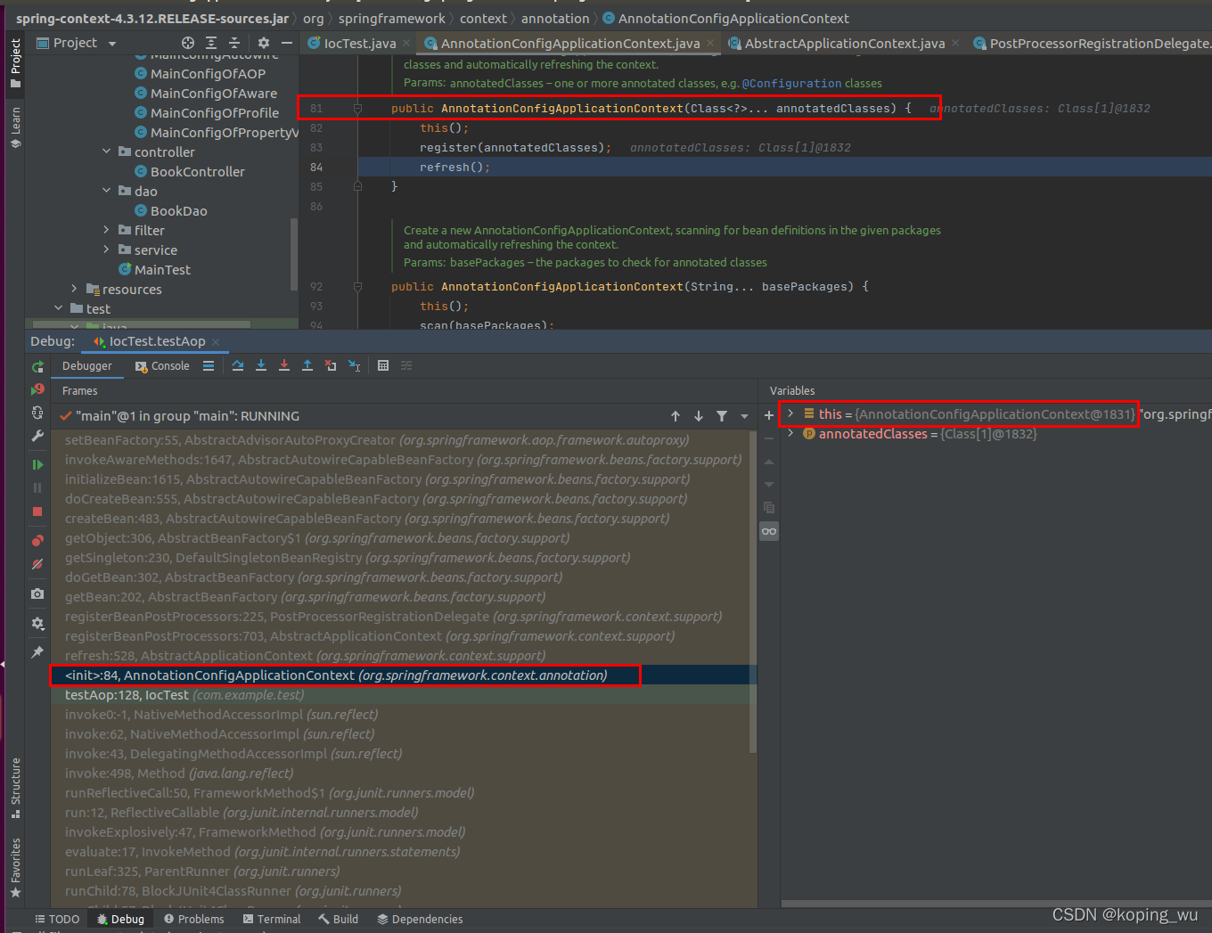Close the IocTest.testAop debug tab
This screenshot has height=933, width=1212.
[x=216, y=341]
